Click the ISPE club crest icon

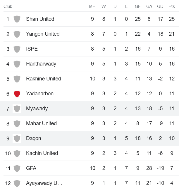click(x=17, y=49)
